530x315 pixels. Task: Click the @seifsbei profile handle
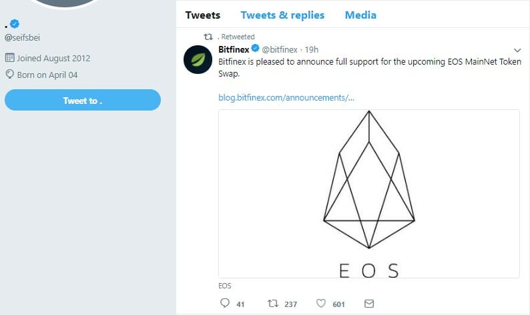pyautogui.click(x=23, y=37)
